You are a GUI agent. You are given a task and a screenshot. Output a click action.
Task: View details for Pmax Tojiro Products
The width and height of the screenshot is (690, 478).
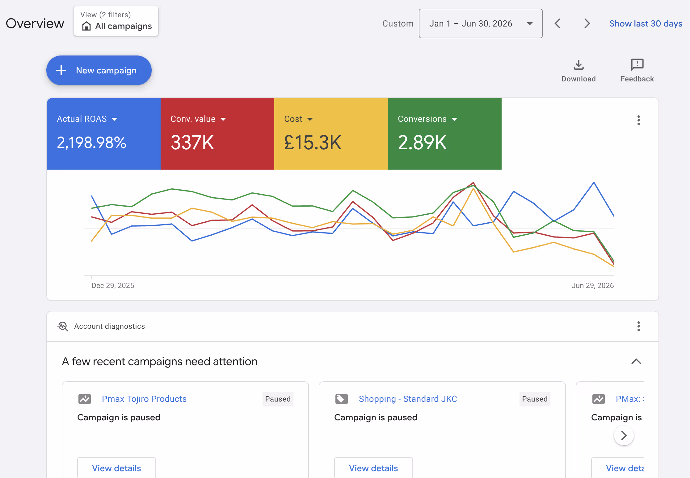[116, 468]
